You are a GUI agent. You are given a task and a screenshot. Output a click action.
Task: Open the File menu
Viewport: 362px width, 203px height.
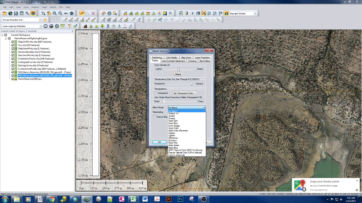(x=5, y=7)
